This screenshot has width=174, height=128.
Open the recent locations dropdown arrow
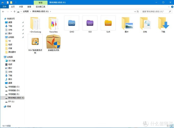[x=11, y=11]
